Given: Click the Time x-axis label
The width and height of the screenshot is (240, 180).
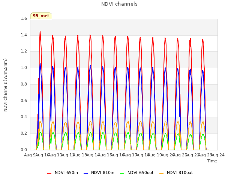Looking at the screenshot, I should [x=212, y=161].
